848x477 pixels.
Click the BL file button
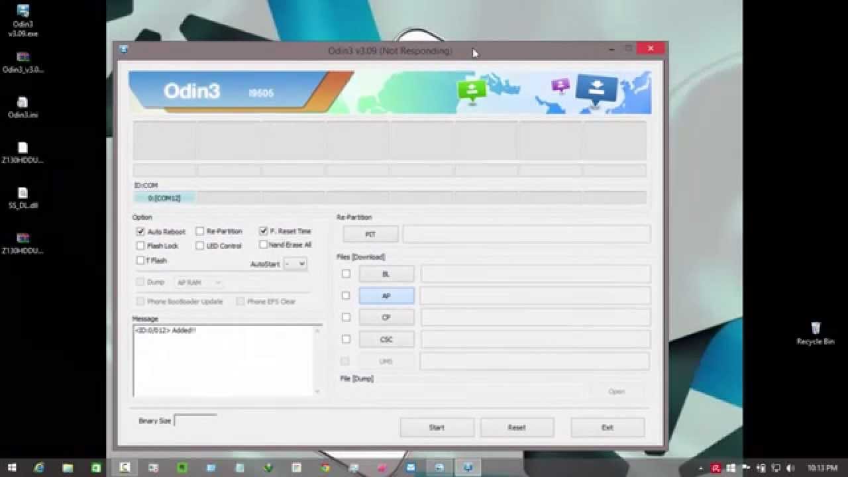(x=386, y=274)
